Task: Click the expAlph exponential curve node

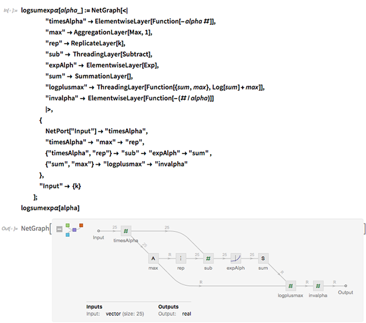Action: pos(236,258)
